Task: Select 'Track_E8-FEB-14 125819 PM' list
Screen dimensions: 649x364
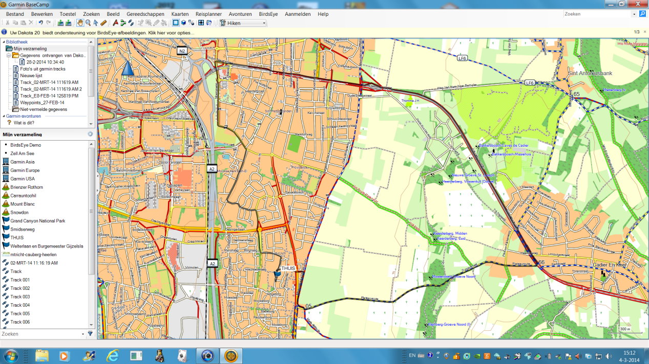Action: [x=49, y=96]
